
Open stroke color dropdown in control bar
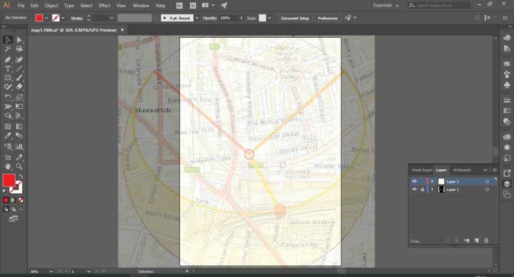point(63,18)
